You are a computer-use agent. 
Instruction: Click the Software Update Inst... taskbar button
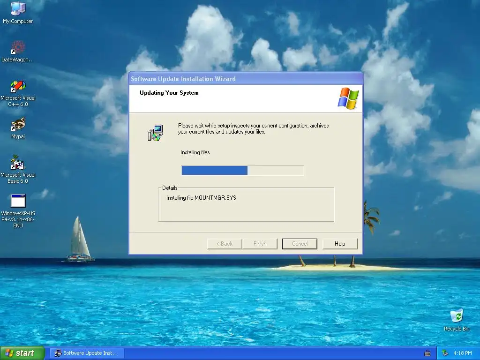(87, 353)
